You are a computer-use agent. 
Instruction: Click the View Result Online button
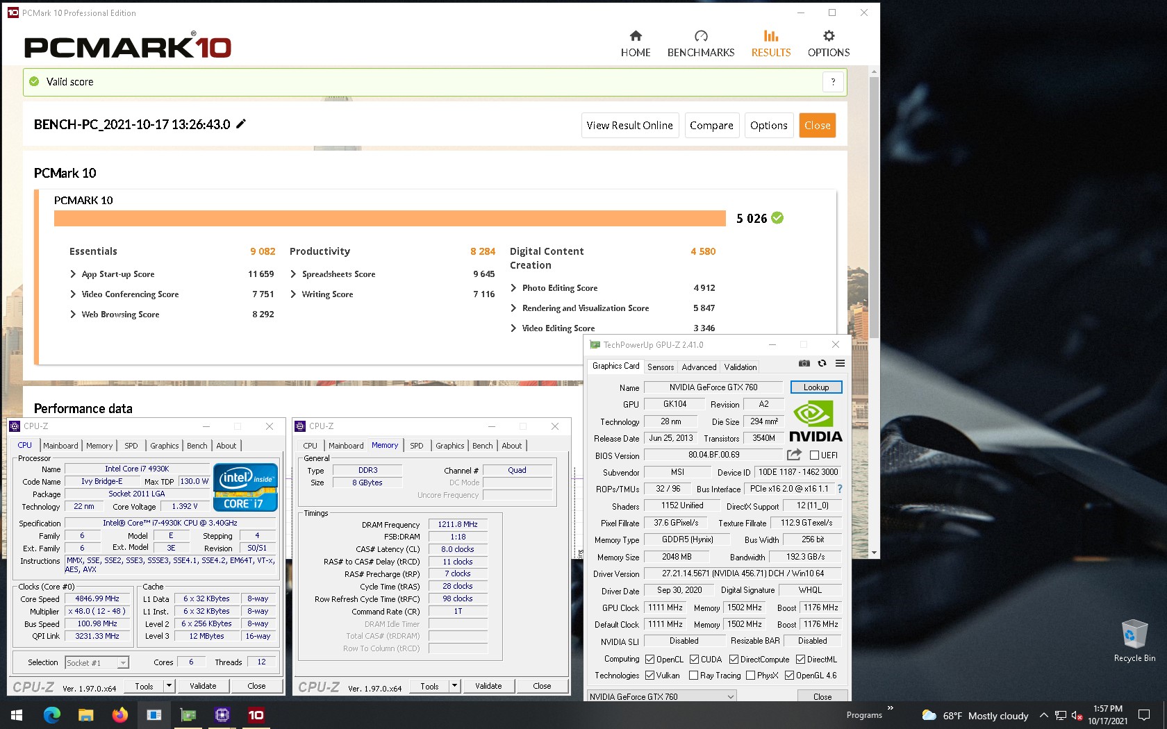[629, 126]
